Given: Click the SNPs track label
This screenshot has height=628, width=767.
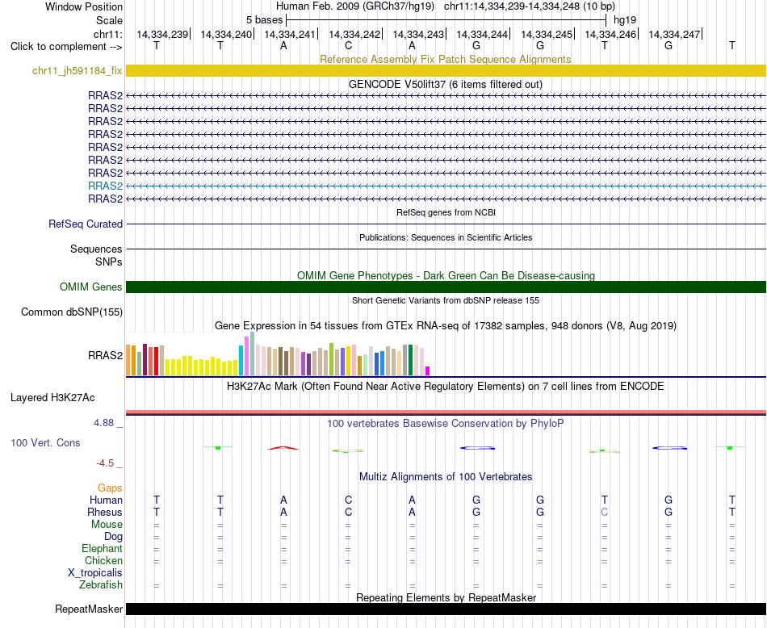Looking at the screenshot, I should pos(109,262).
